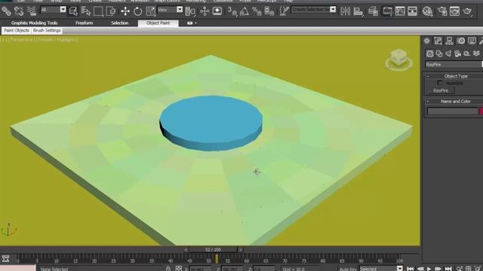Open Render Setup icon
The height and width of the screenshot is (271, 483).
coord(442,11)
